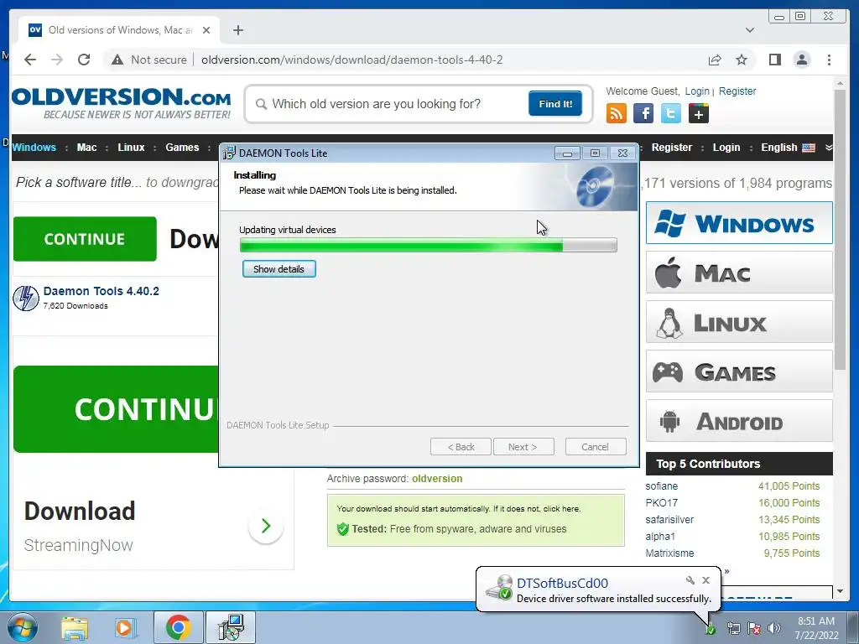Open the Facebook icon link
This screenshot has width=859, height=644.
[643, 113]
